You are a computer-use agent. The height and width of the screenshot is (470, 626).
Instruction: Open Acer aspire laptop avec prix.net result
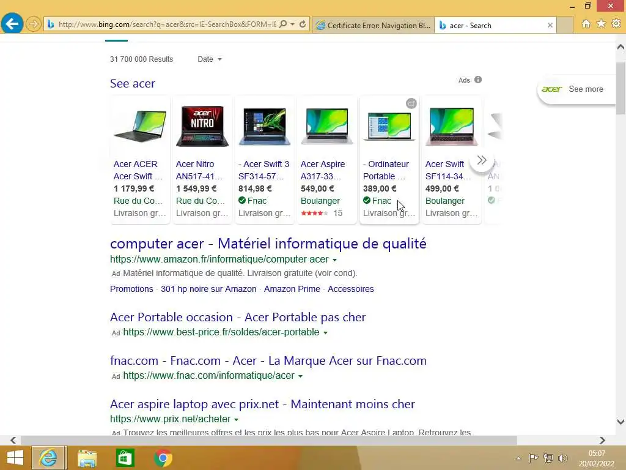point(262,404)
